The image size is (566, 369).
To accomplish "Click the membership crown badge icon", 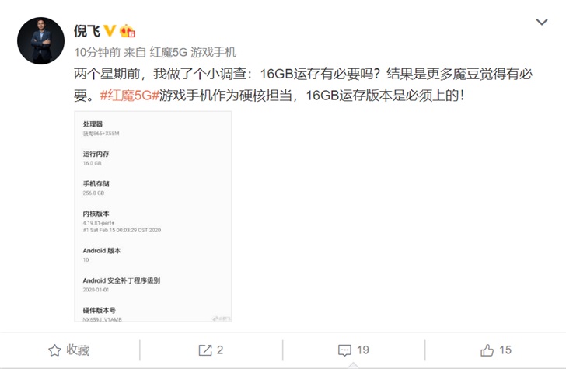I will click(127, 31).
